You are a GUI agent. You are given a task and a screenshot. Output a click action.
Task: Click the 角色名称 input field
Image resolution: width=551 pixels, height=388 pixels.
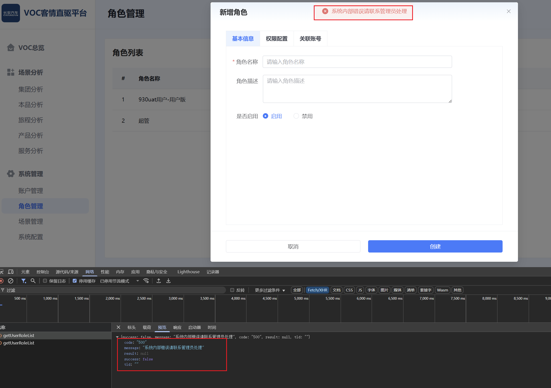pyautogui.click(x=357, y=62)
